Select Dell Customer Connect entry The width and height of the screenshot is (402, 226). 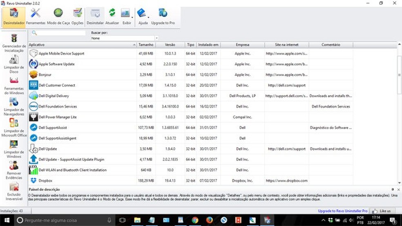point(190,85)
